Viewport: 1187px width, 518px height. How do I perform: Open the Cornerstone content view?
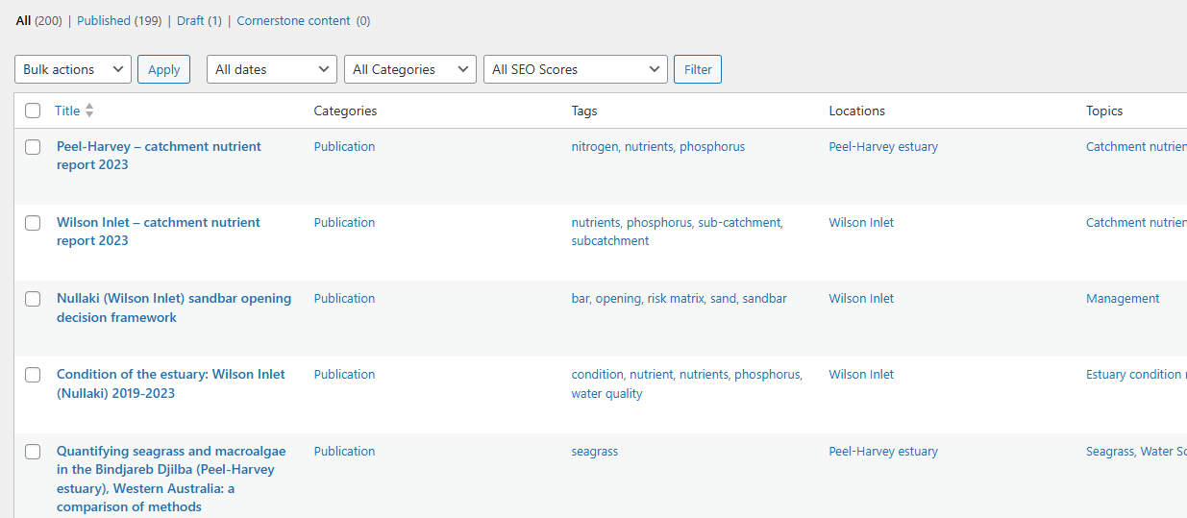tap(294, 20)
